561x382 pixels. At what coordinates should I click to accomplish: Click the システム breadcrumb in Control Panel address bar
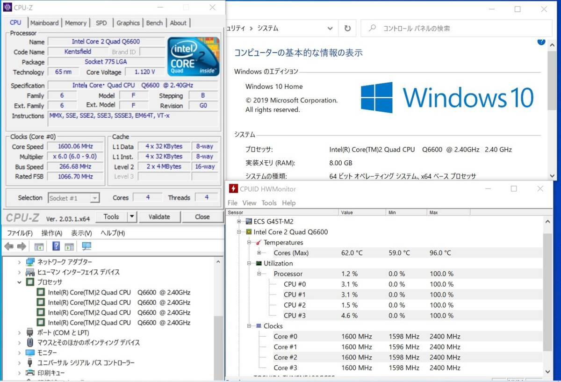[268, 28]
